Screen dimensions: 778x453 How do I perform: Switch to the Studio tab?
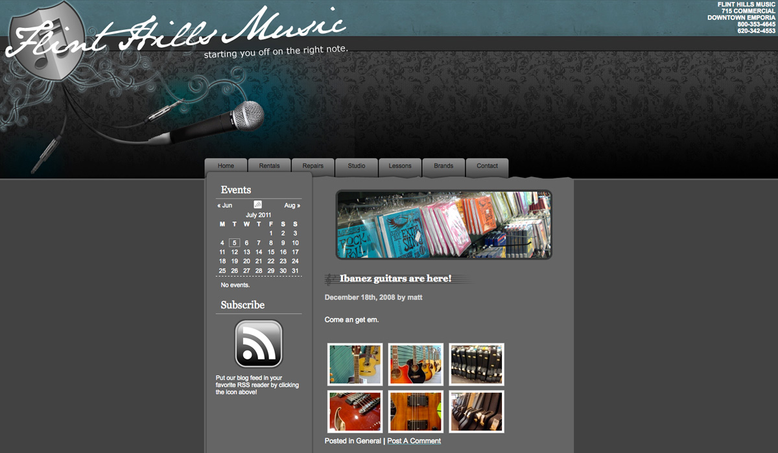357,166
